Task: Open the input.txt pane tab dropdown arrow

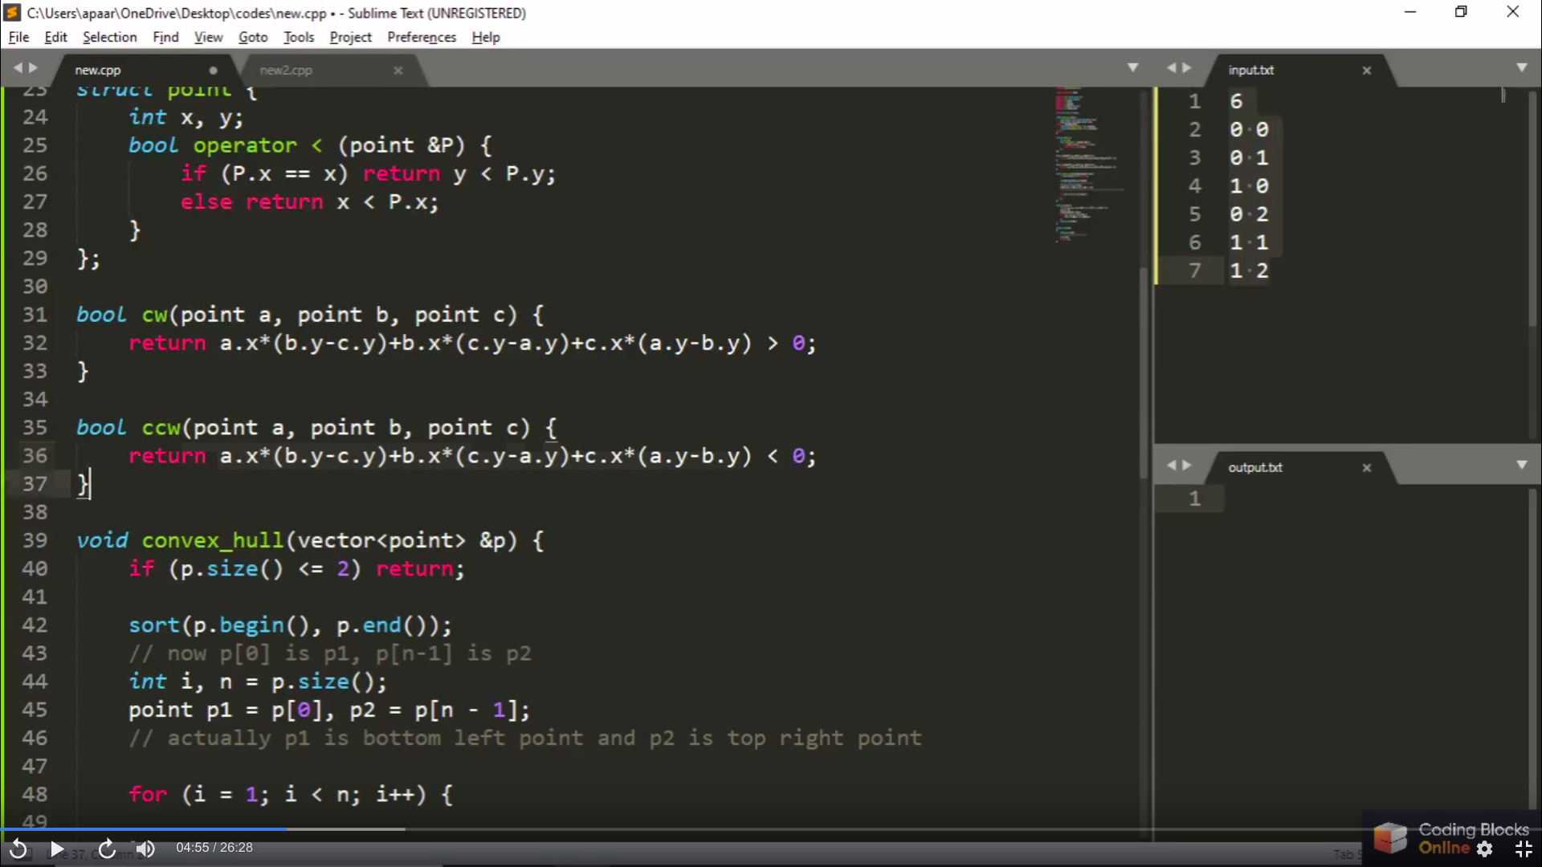Action: (x=1521, y=67)
